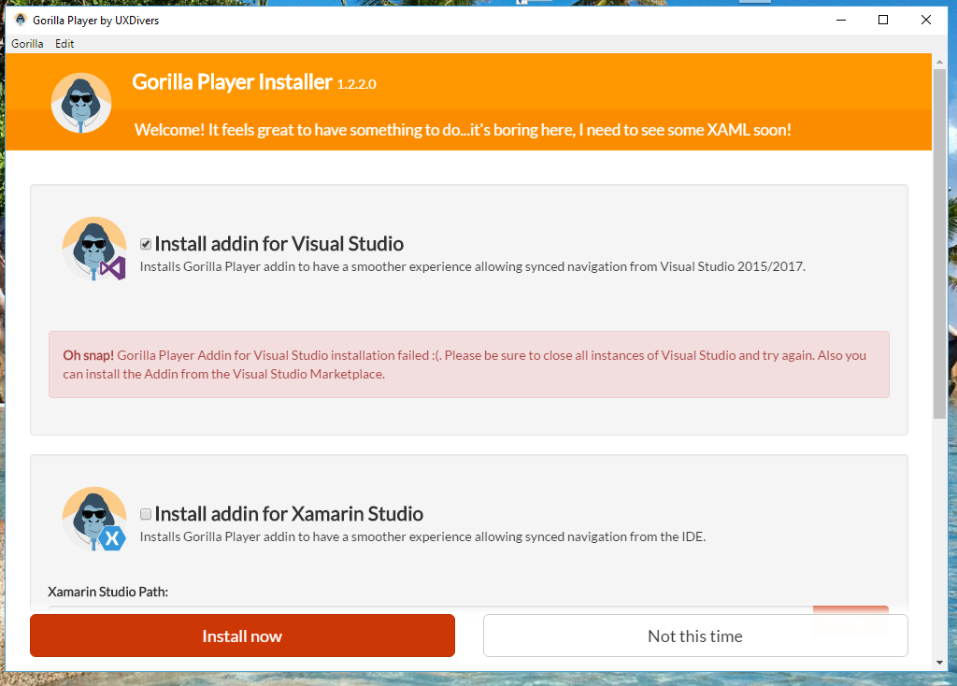Open the Edit menu
Viewport: 957px width, 686px height.
(x=64, y=44)
